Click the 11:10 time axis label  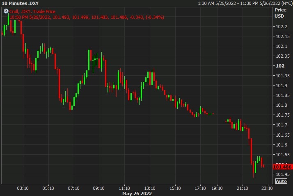[124, 188]
